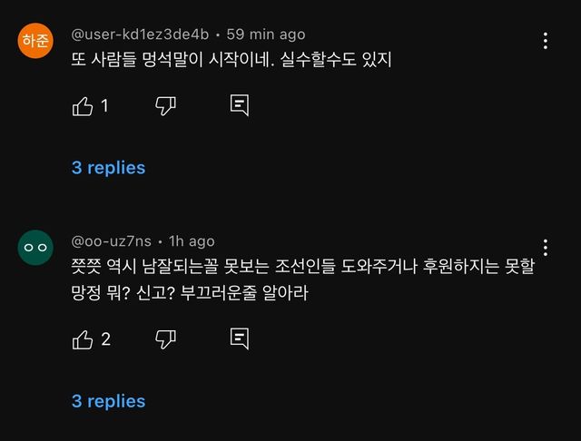
Task: Open more options for the @user-kd1ez3de4b comment
Action: (x=545, y=41)
